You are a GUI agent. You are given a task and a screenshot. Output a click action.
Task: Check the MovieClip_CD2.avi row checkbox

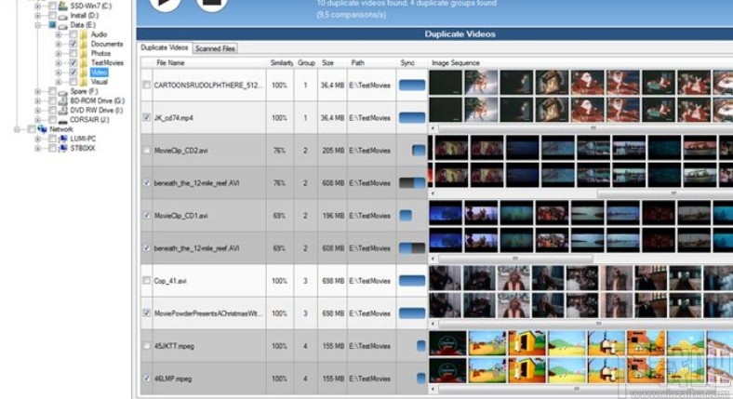[146, 150]
